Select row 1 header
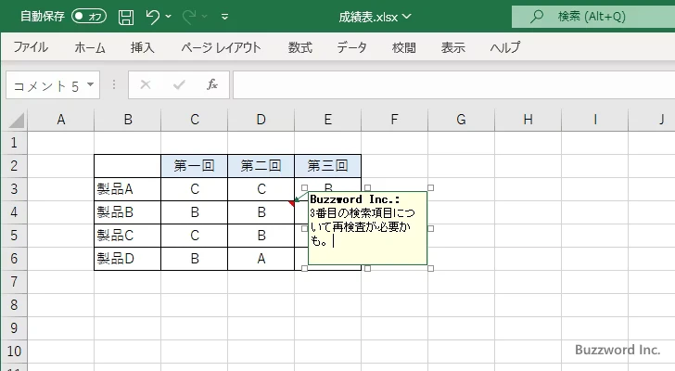Viewport: 675px width, 371px height. click(x=14, y=143)
